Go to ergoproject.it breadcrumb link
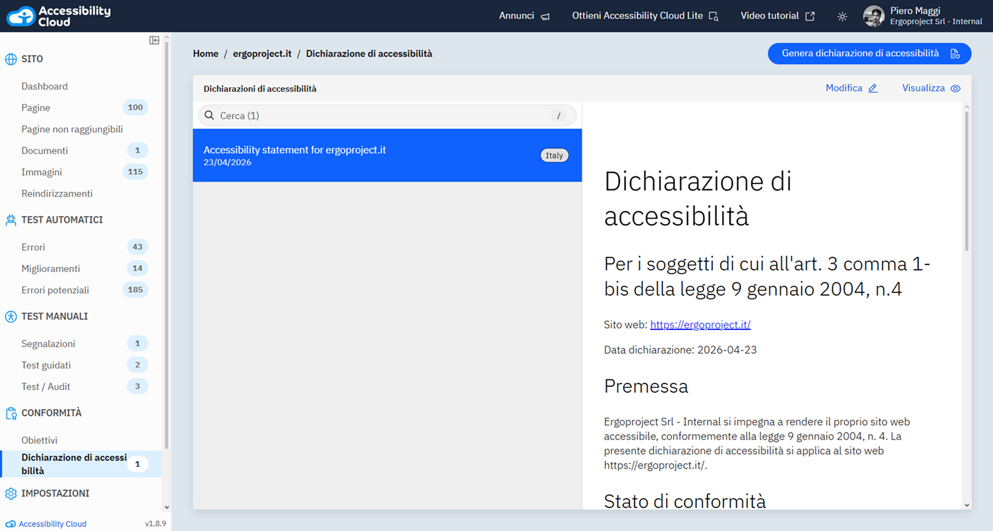 coord(262,54)
